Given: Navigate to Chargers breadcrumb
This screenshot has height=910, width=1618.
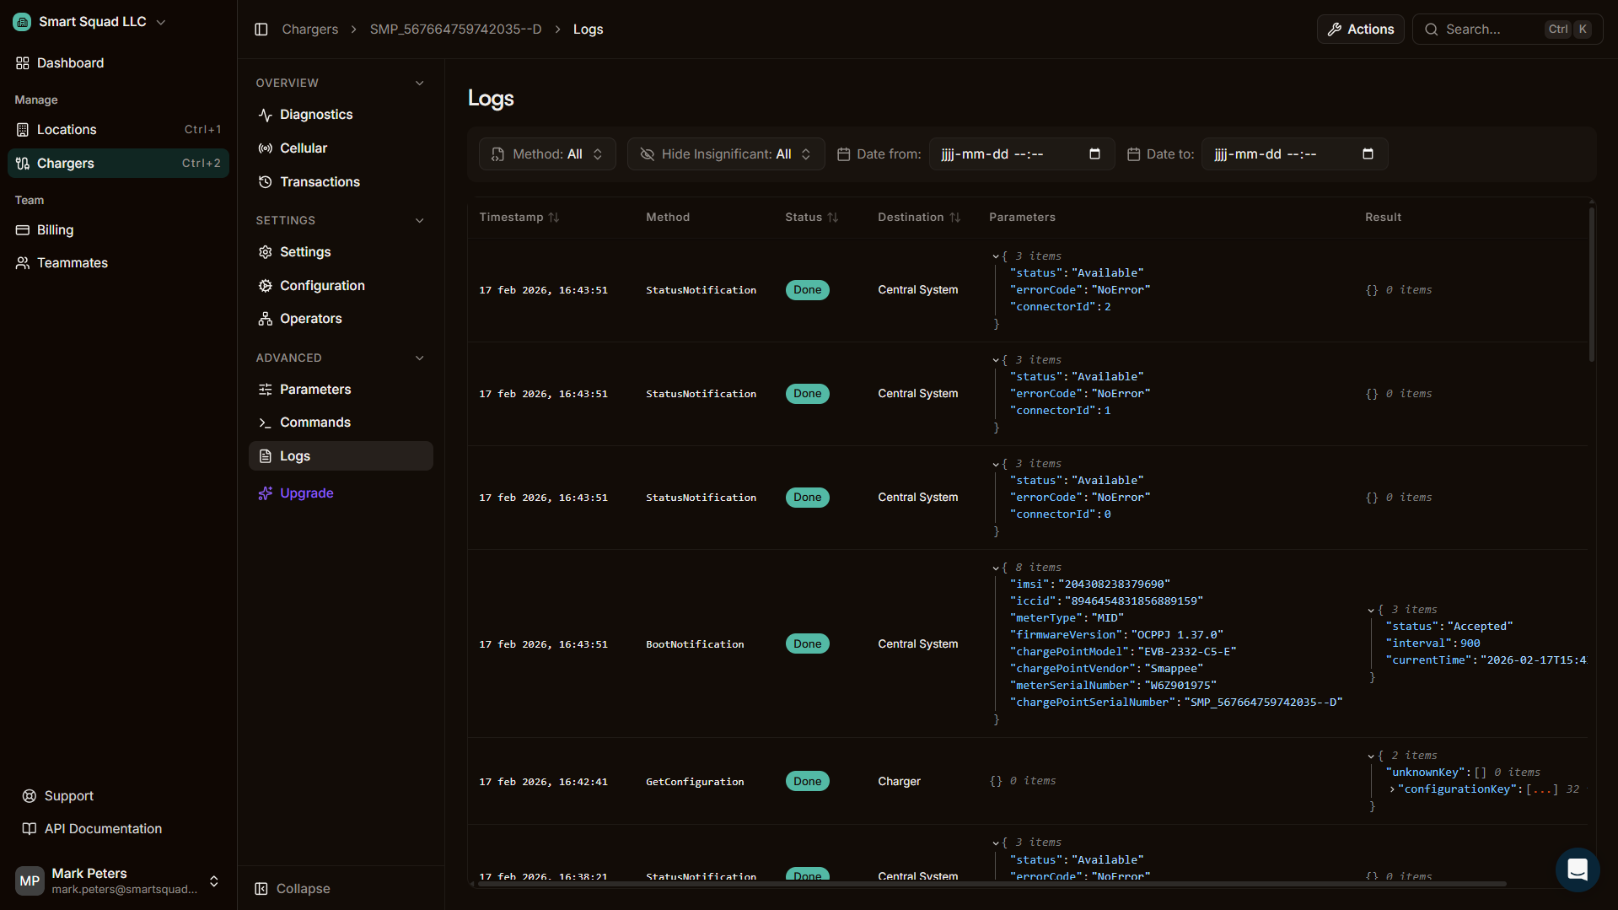Looking at the screenshot, I should pos(309,29).
